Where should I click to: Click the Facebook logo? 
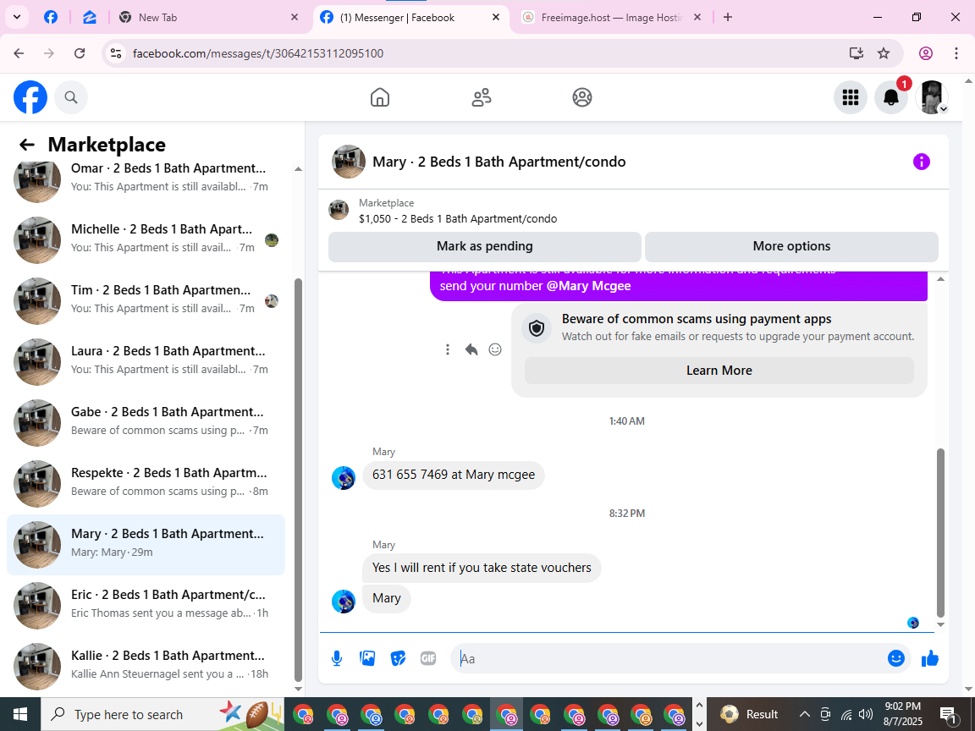click(x=30, y=97)
